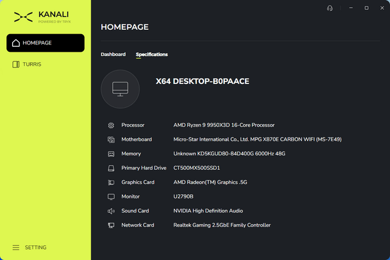Screen dimensions: 390x260
Task: Click the TURRIS panel icon
Action: pyautogui.click(x=16, y=65)
